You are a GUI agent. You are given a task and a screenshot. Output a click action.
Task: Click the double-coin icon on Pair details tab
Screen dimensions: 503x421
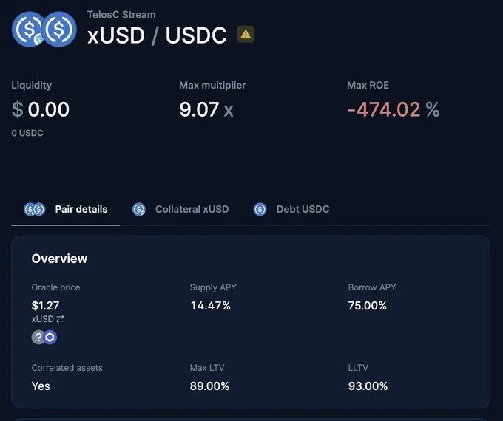coord(34,209)
